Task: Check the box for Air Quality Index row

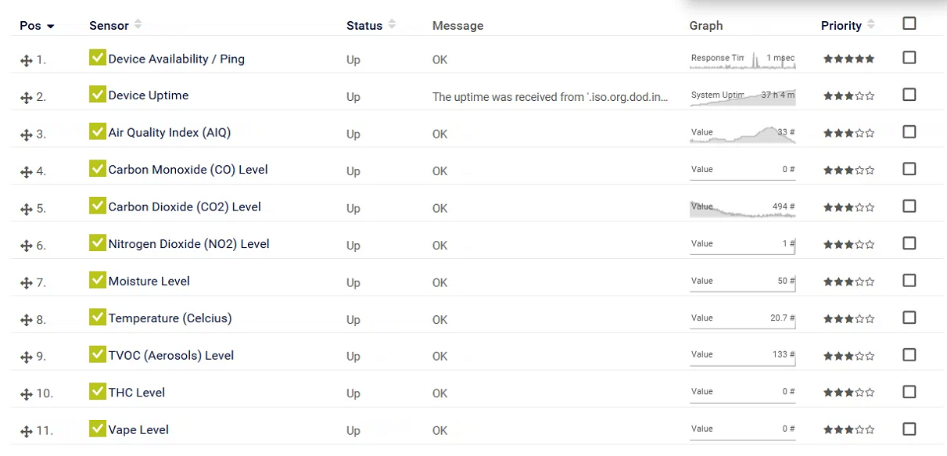Action: click(x=909, y=132)
